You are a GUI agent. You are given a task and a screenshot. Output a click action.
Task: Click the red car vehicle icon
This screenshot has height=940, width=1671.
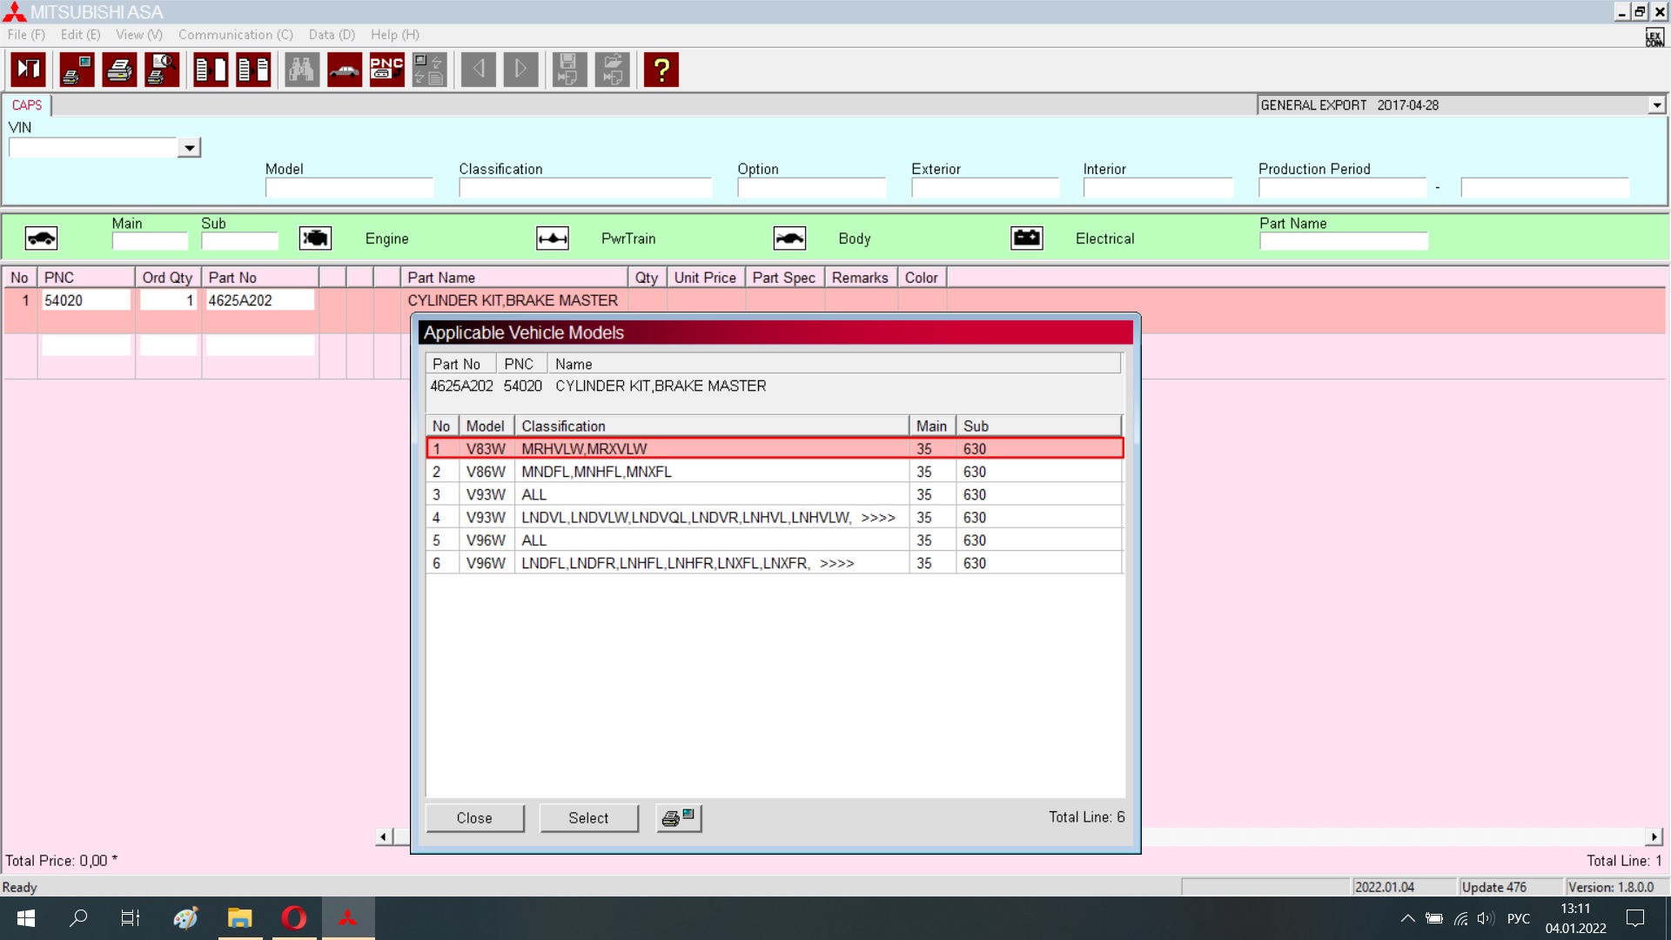tap(345, 70)
